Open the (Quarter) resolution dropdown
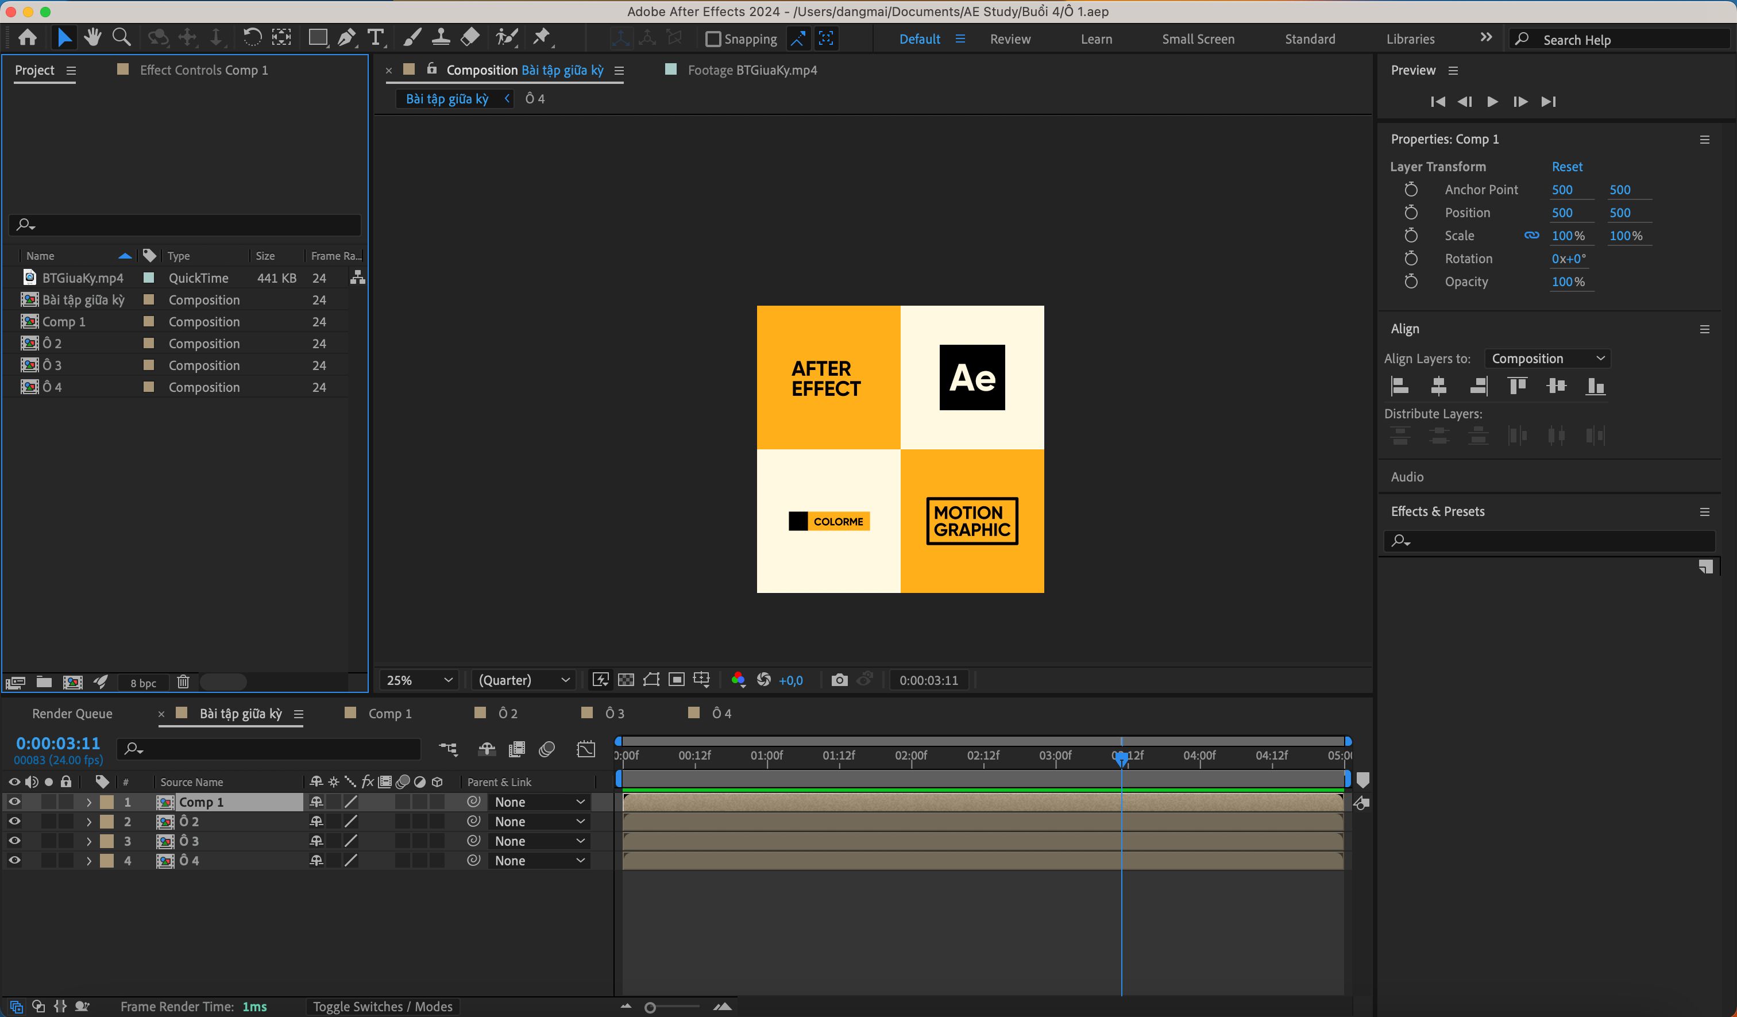The width and height of the screenshot is (1737, 1017). [x=524, y=680]
